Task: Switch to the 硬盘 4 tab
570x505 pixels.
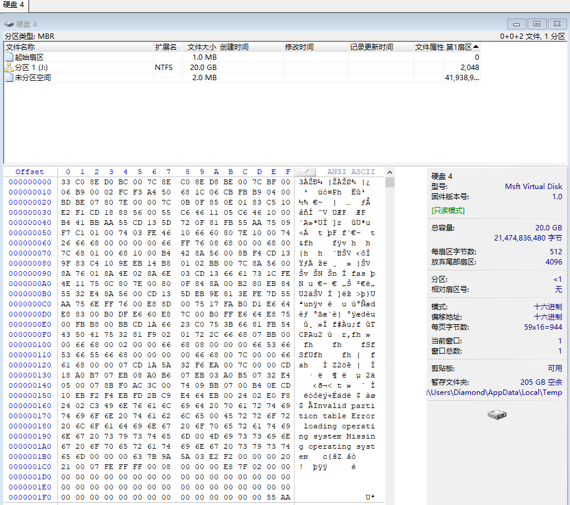Action: (14, 5)
